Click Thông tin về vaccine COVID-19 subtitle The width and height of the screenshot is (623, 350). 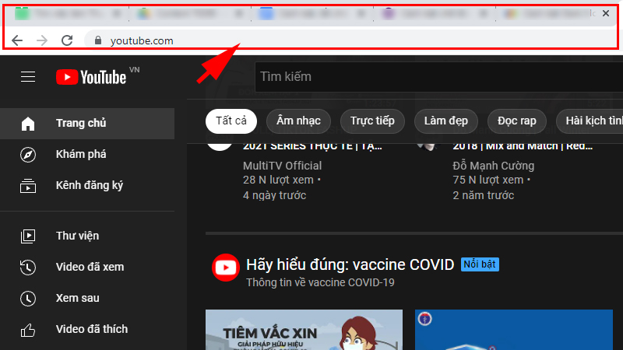[x=320, y=282]
